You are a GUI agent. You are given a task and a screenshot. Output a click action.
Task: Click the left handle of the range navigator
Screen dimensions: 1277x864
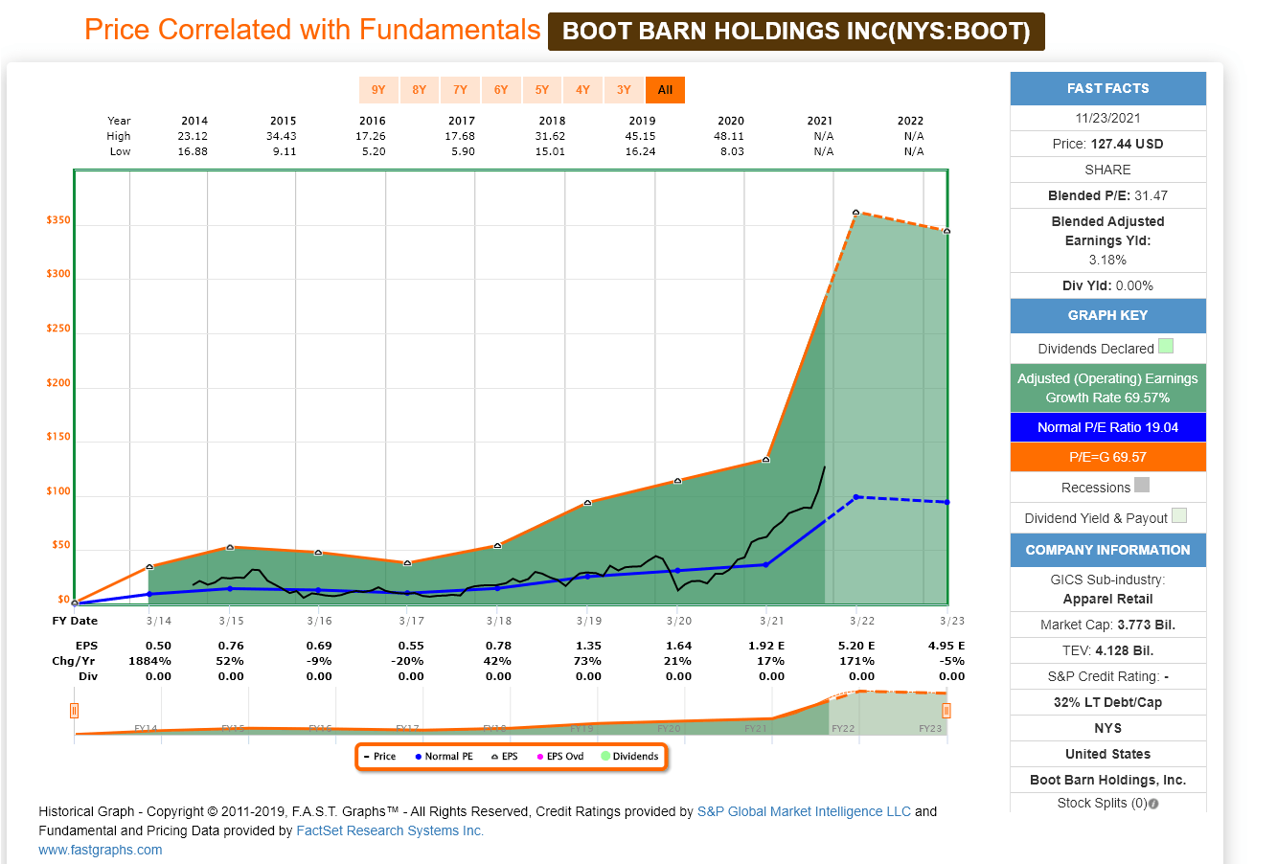tap(74, 710)
